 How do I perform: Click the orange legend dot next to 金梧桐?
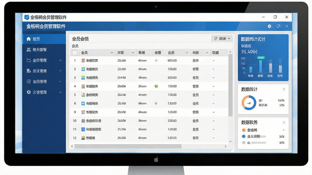pyautogui.click(x=243, y=130)
